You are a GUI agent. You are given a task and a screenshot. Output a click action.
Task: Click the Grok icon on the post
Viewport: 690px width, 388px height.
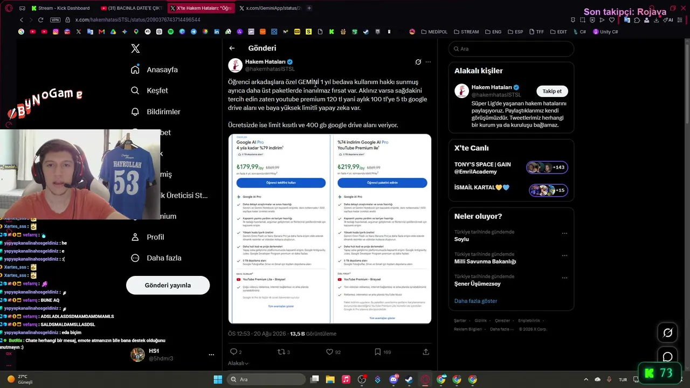418,62
